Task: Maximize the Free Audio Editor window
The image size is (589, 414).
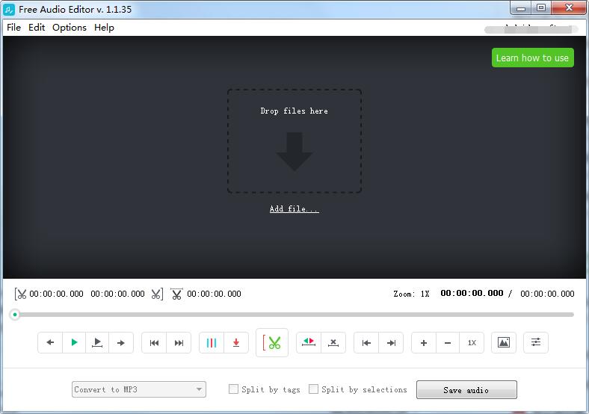Action: click(x=541, y=8)
